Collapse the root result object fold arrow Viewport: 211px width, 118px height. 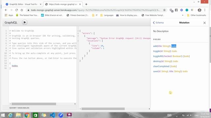coord(78,31)
